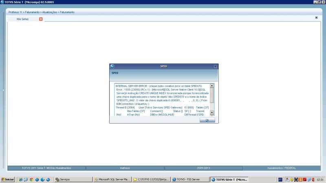The image size is (326, 183).
Task: Click the system clock showing 12:31
Action: (320, 180)
